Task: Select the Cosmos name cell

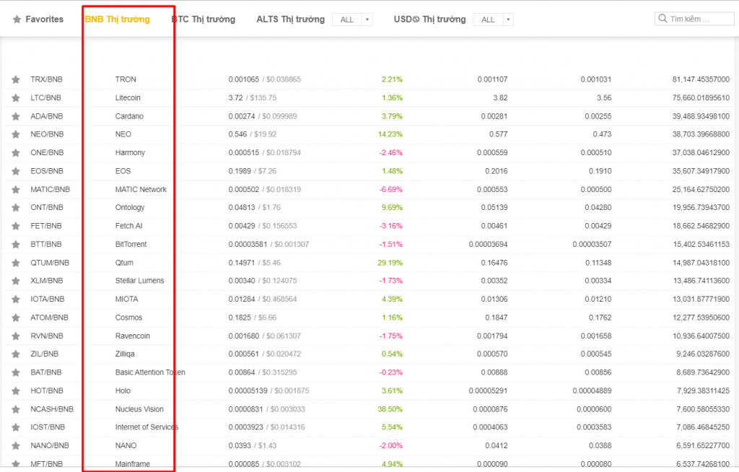Action: [x=128, y=318]
